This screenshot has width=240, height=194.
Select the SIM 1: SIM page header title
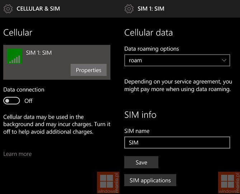[151, 9]
